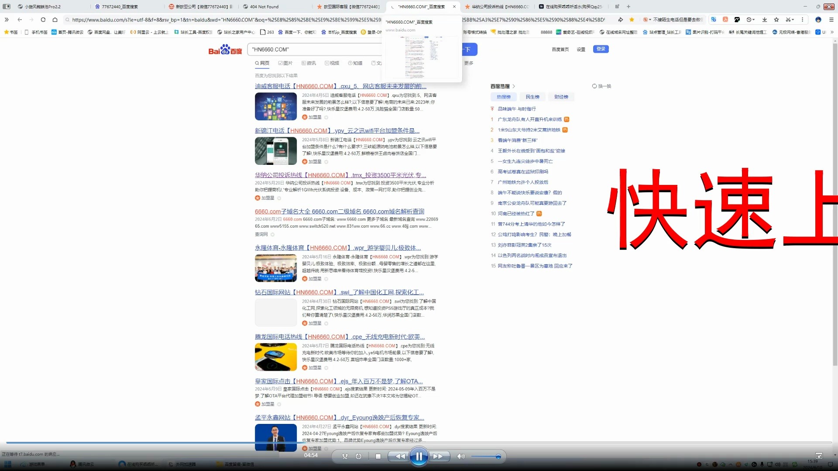Select the 知道 search tab
The image size is (838, 471).
355,63
